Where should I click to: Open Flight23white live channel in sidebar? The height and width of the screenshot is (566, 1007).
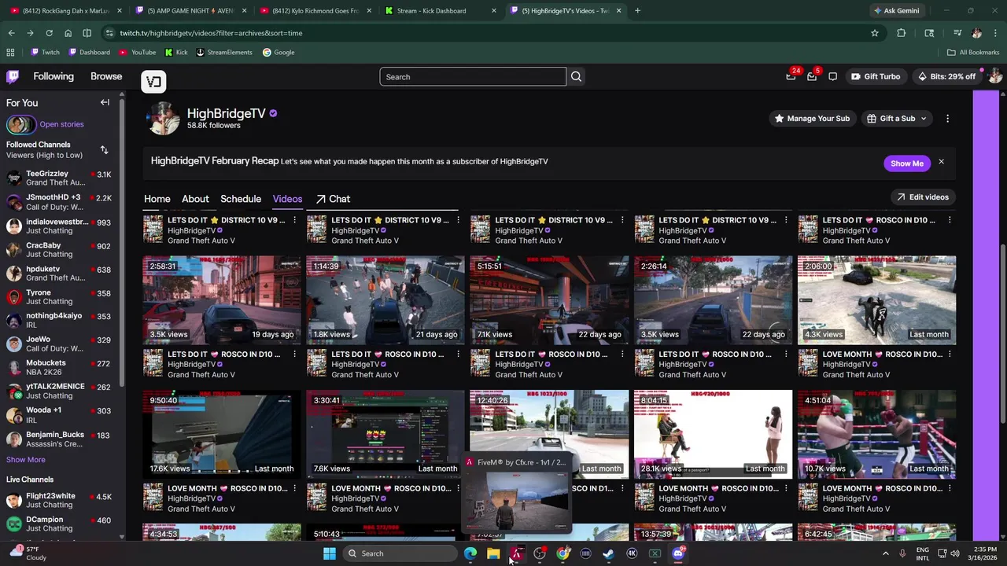pos(59,500)
